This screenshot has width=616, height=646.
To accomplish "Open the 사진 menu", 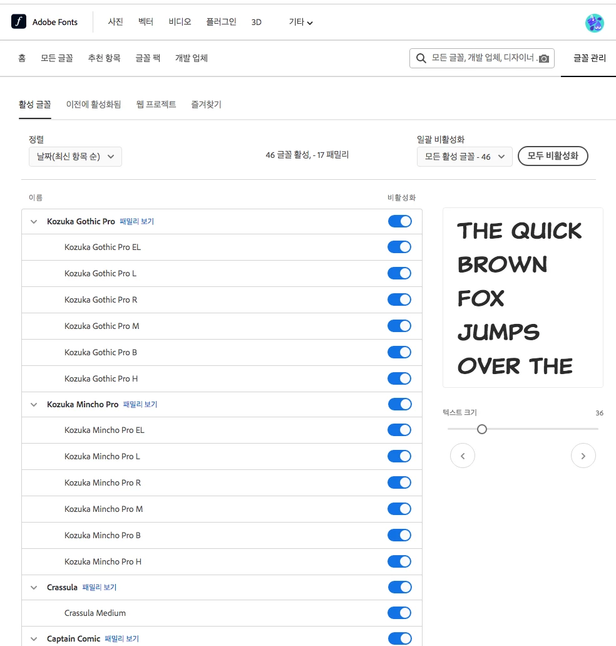I will (x=115, y=22).
